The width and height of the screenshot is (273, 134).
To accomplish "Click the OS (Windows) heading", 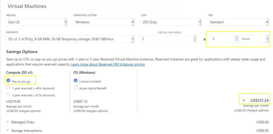I will 84,72.
